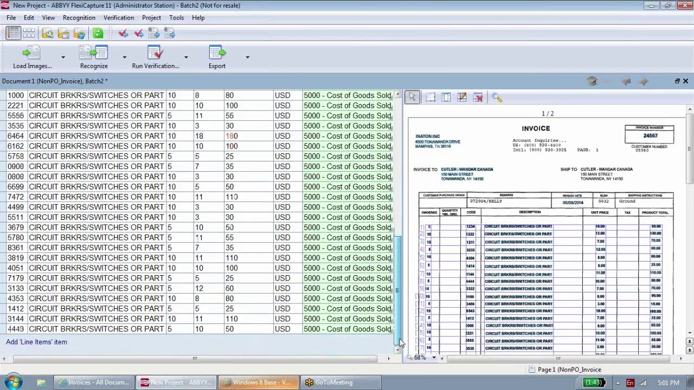This screenshot has height=390, width=694.
Task: Go to previous error (red check, left arrow)
Action: 123,34
